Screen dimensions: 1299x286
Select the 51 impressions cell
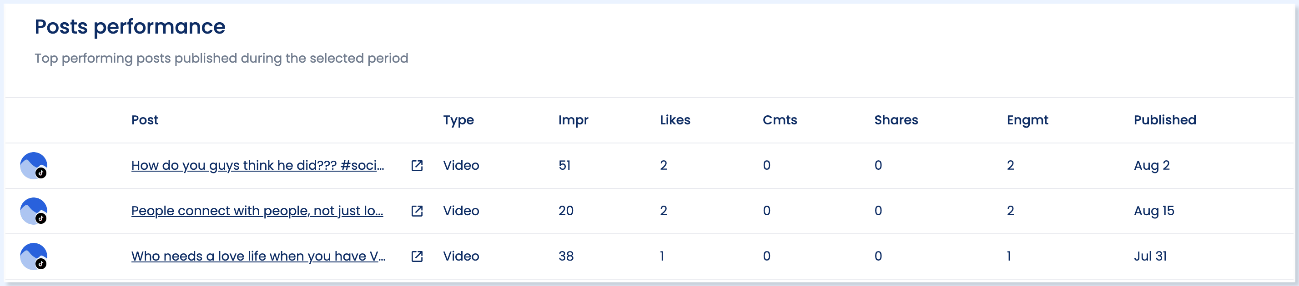click(564, 165)
